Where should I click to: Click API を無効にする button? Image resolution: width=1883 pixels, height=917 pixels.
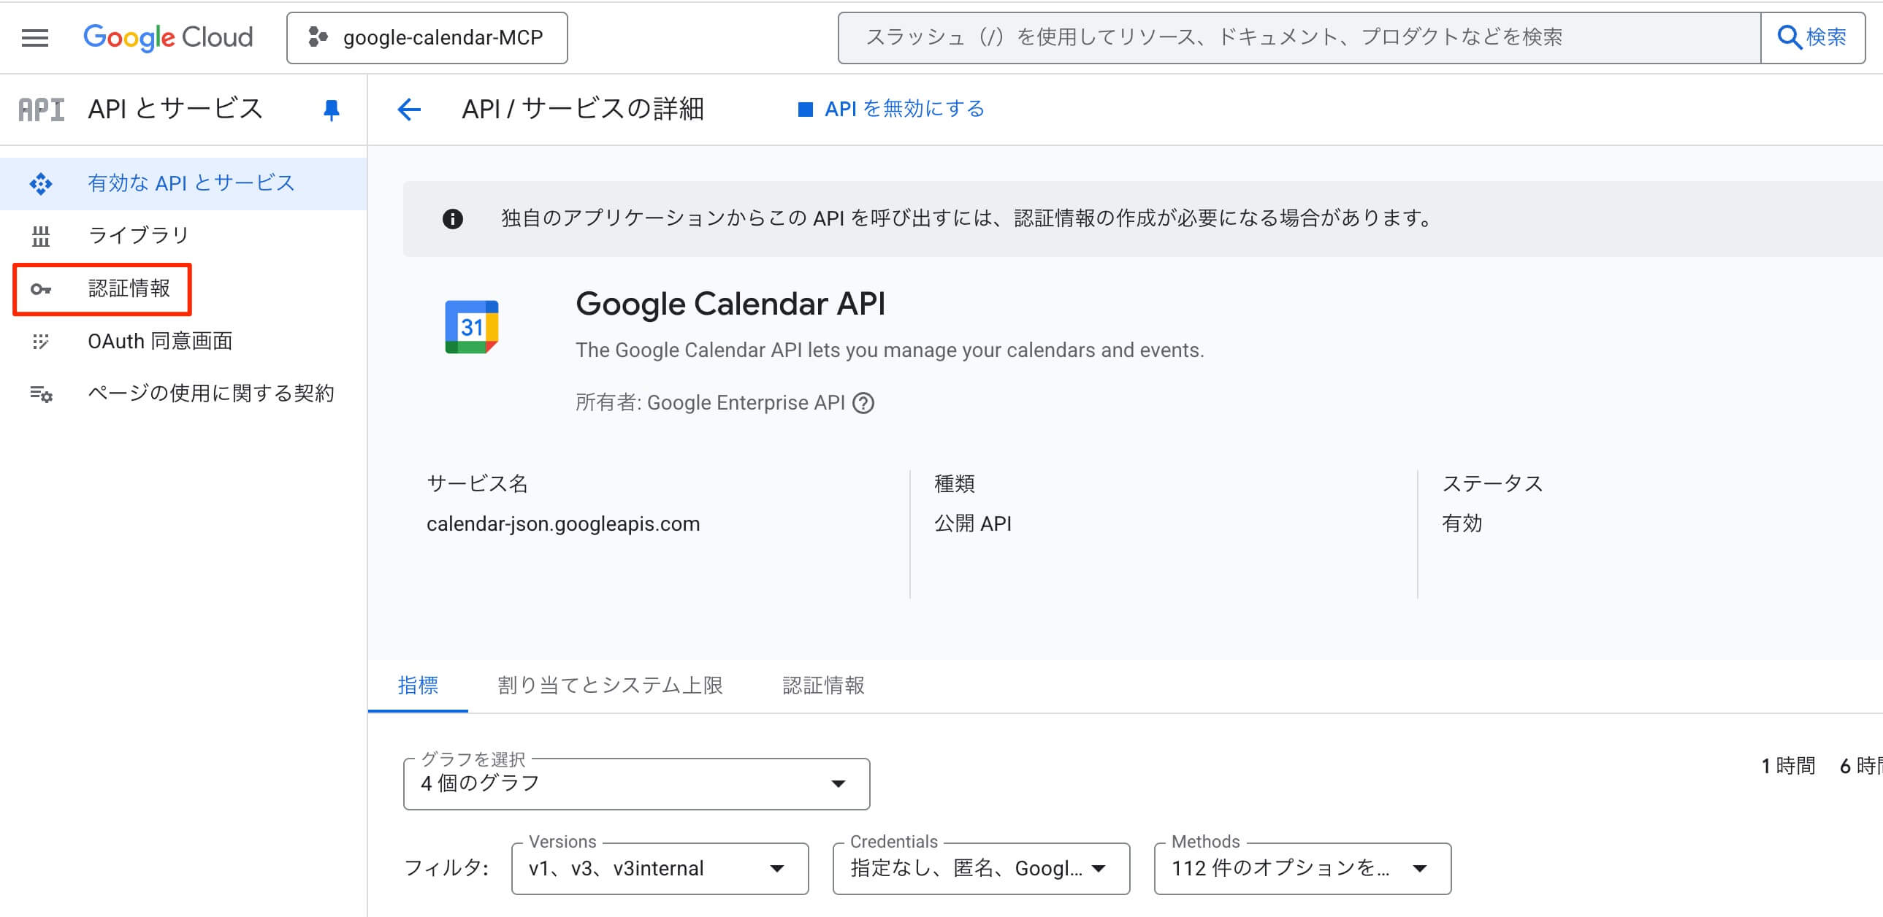[x=891, y=109]
